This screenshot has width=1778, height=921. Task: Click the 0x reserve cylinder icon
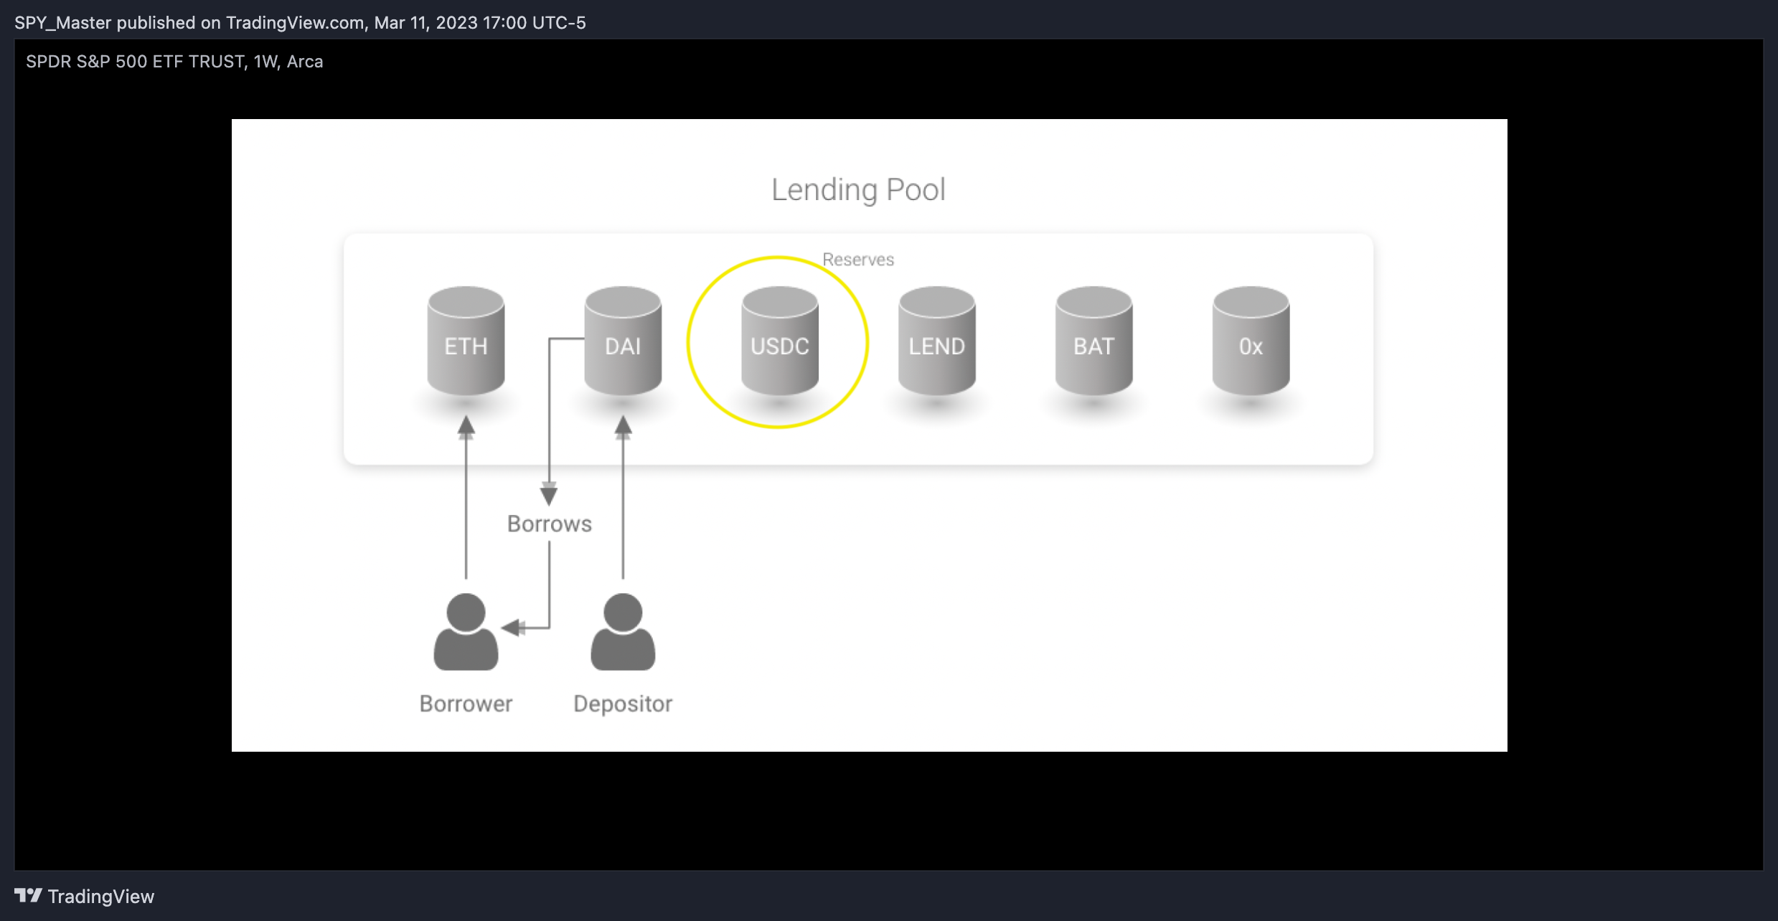pyautogui.click(x=1251, y=341)
